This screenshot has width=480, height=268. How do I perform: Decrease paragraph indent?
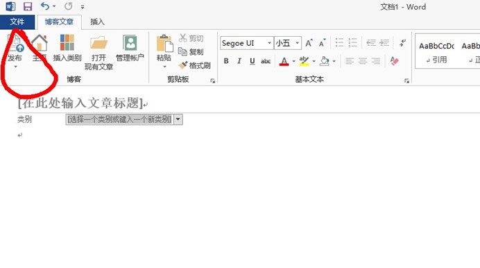tap(371, 42)
